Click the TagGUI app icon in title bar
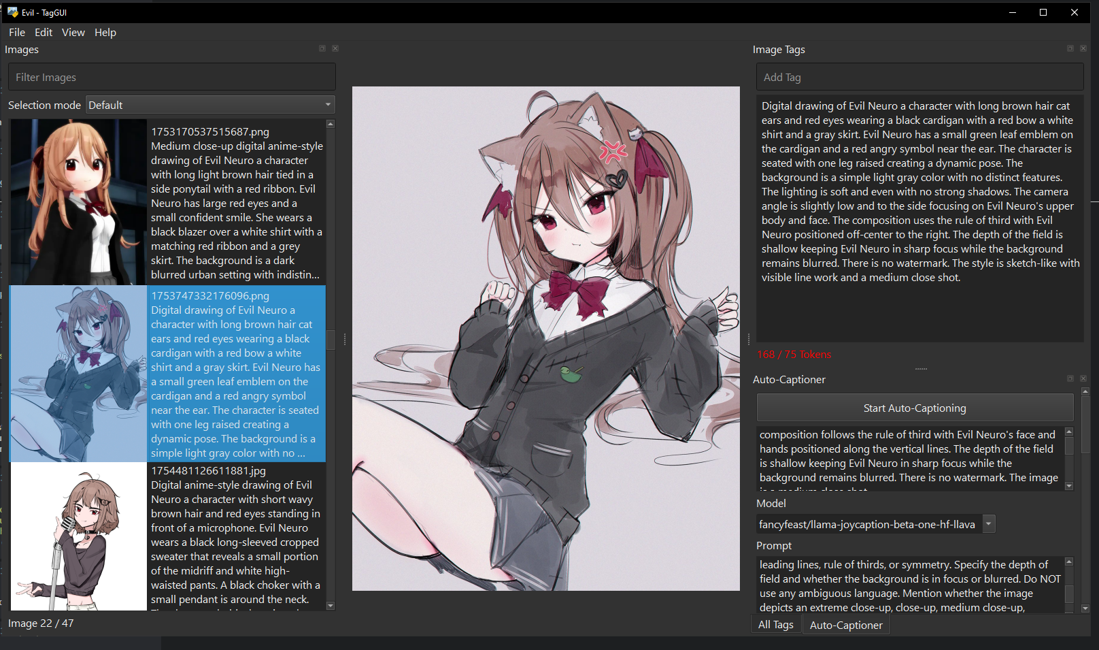Screen dimensions: 1099x650 point(12,12)
